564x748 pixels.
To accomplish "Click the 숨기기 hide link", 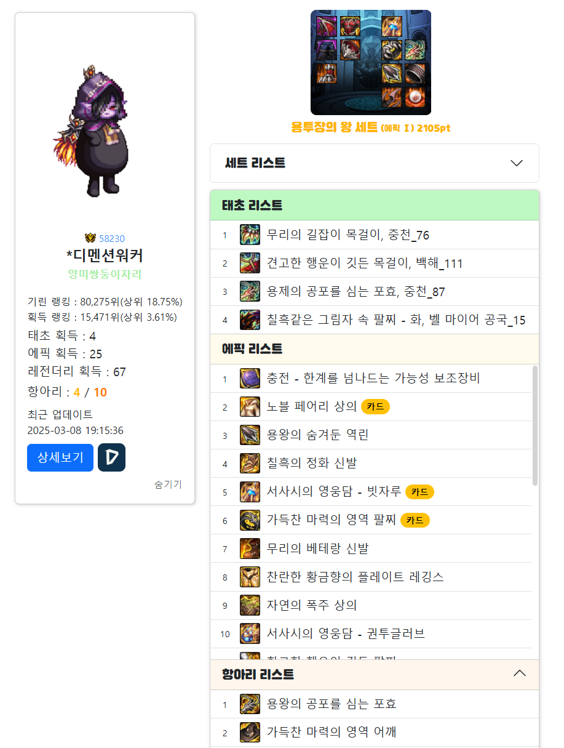I will [x=168, y=485].
